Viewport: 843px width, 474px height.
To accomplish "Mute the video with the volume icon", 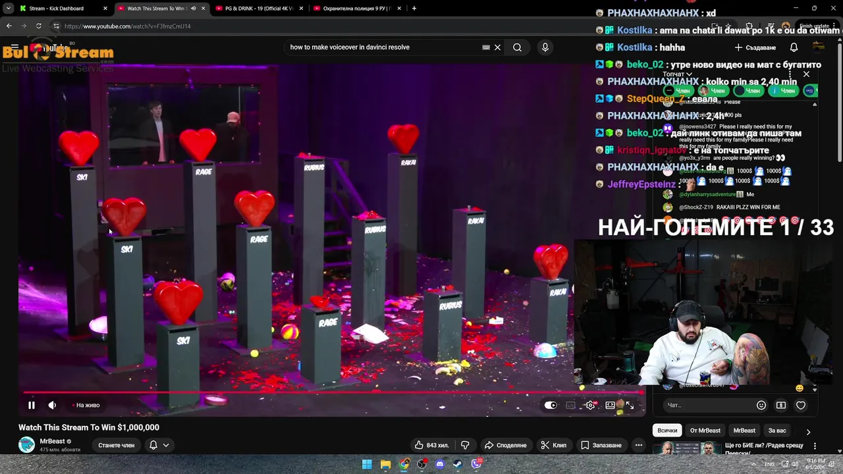I will (x=52, y=405).
